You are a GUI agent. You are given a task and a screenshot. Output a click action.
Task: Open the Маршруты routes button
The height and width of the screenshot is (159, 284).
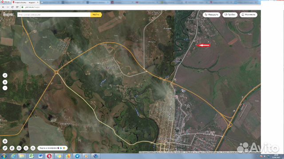[211, 15]
